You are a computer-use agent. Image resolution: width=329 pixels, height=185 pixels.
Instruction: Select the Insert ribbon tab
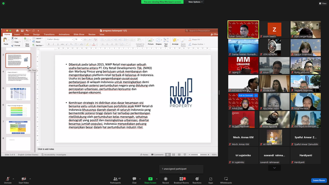point(17,34)
